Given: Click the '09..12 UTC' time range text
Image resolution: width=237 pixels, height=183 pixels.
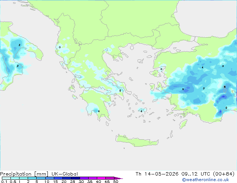Looking at the screenshot, I should (x=196, y=174).
